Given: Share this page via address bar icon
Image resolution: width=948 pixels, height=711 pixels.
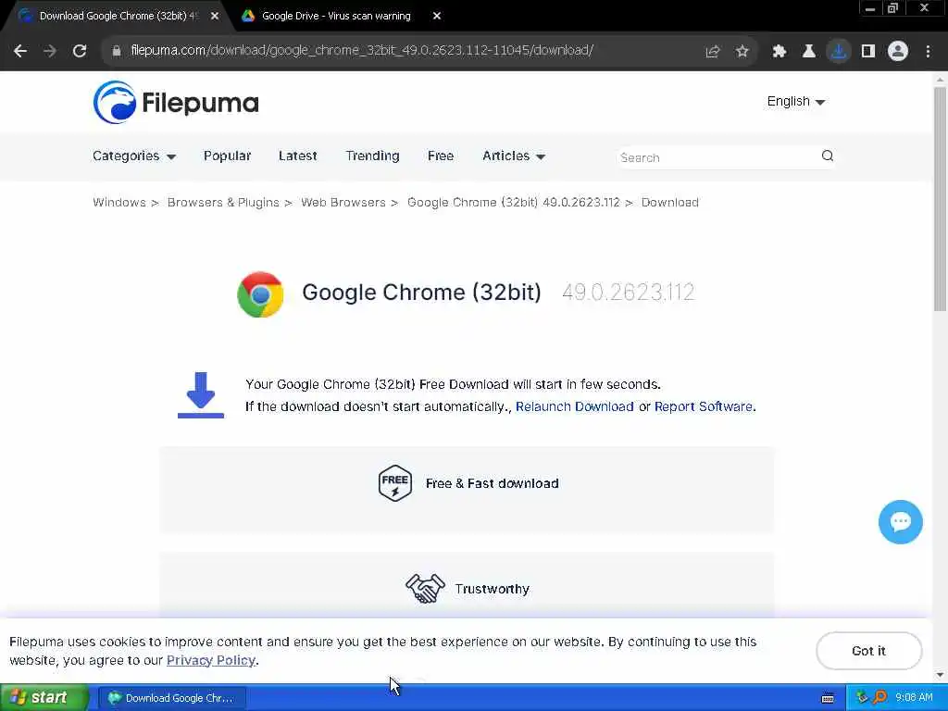Looking at the screenshot, I should click(x=713, y=52).
